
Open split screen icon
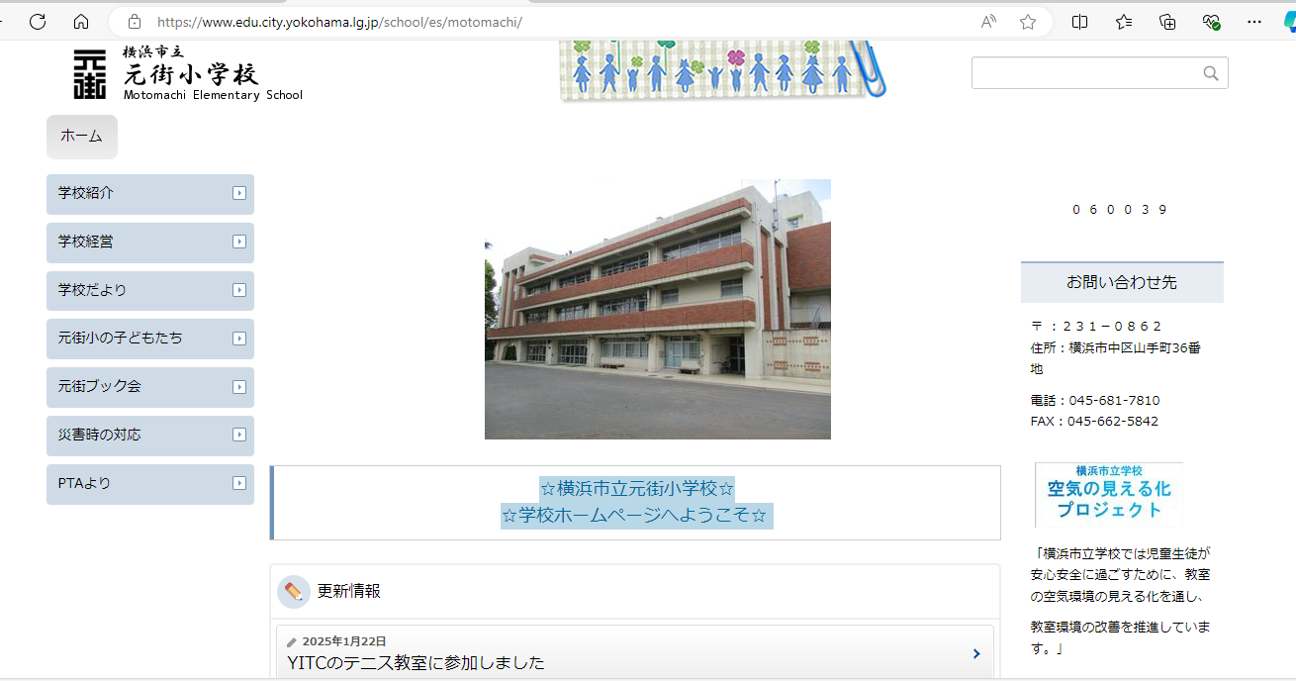[1079, 21]
